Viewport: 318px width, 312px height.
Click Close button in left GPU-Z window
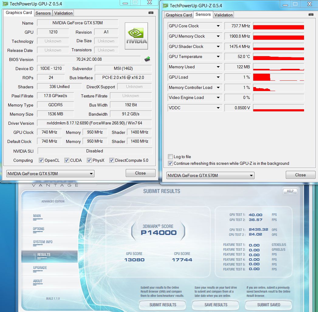point(141,173)
